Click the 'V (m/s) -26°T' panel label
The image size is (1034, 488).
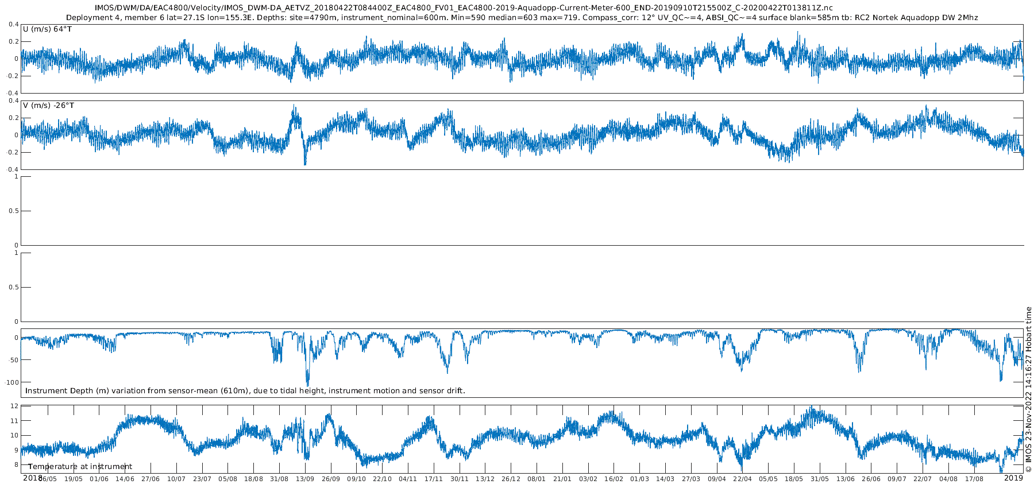pos(48,105)
